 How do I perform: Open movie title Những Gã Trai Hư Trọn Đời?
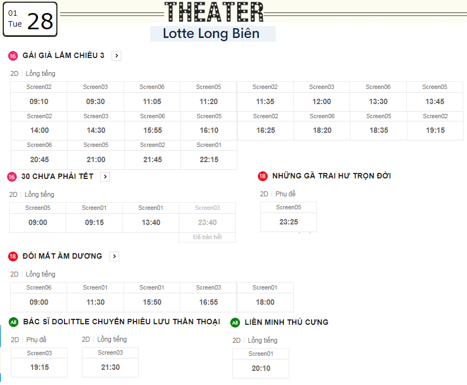[332, 176]
